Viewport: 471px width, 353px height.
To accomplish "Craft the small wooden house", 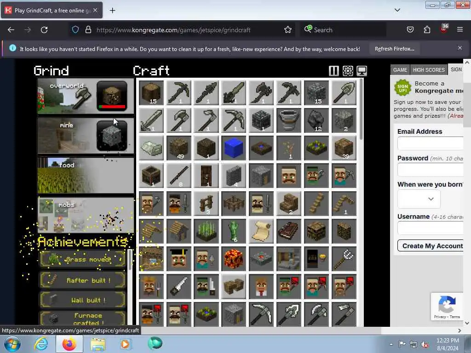I will click(179, 231).
